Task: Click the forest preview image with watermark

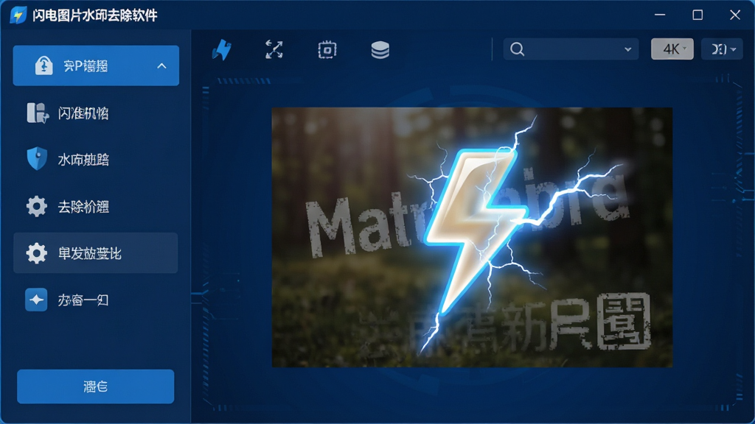Action: (472, 237)
